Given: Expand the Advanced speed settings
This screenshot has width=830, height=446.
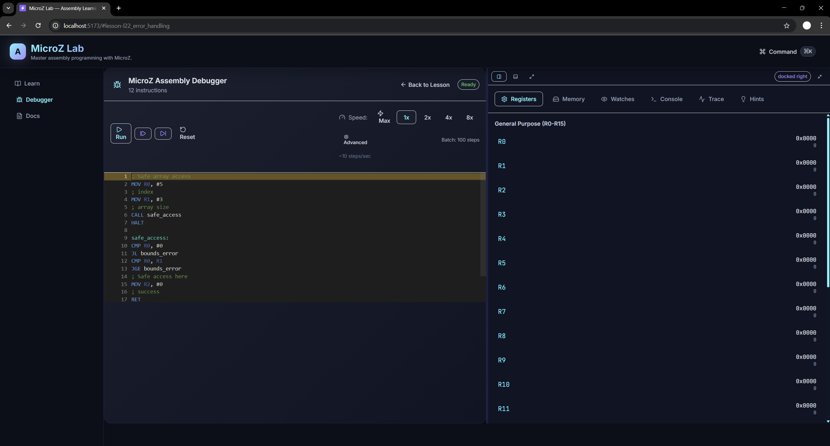Looking at the screenshot, I should click(355, 140).
